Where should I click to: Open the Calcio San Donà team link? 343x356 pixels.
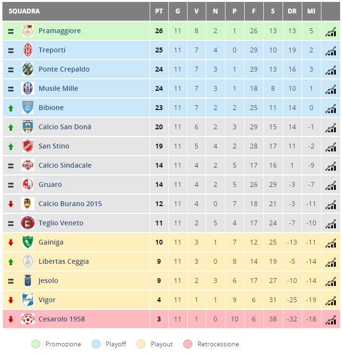[65, 127]
